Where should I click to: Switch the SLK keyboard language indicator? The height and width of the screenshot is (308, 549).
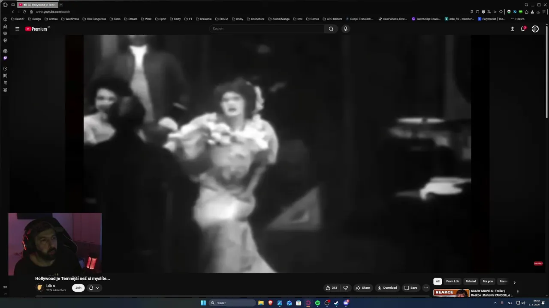[510, 303]
